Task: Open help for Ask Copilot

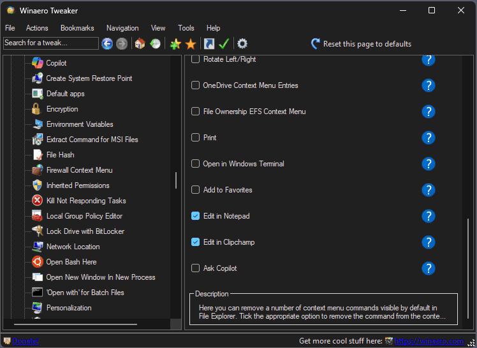Action: (x=429, y=268)
